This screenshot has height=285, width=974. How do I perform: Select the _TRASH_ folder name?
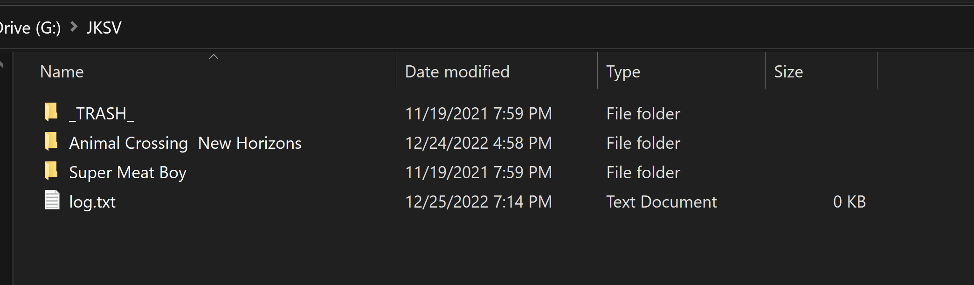(102, 114)
